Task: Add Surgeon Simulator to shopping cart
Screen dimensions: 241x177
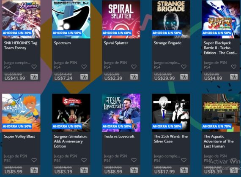Action: (84, 170)
